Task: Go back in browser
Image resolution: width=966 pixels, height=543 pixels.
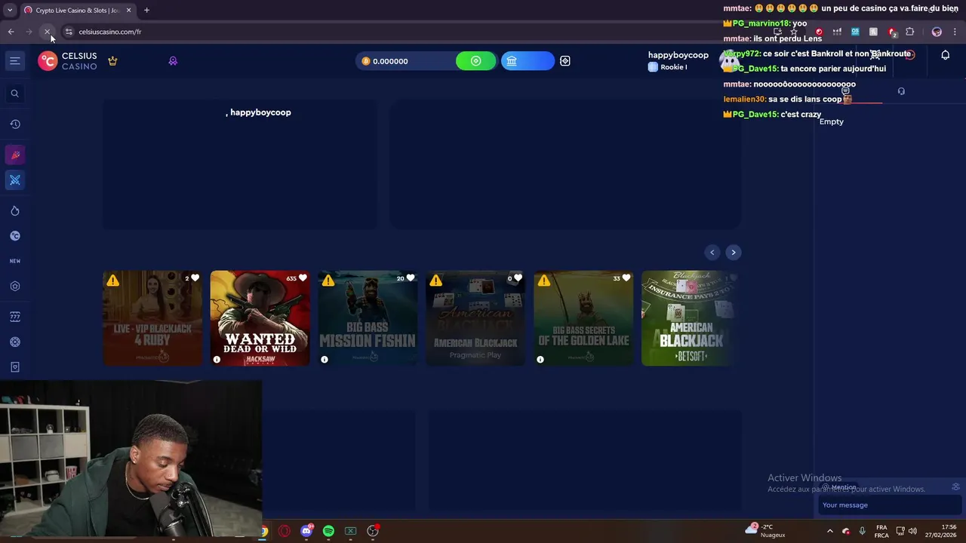Action: (11, 32)
